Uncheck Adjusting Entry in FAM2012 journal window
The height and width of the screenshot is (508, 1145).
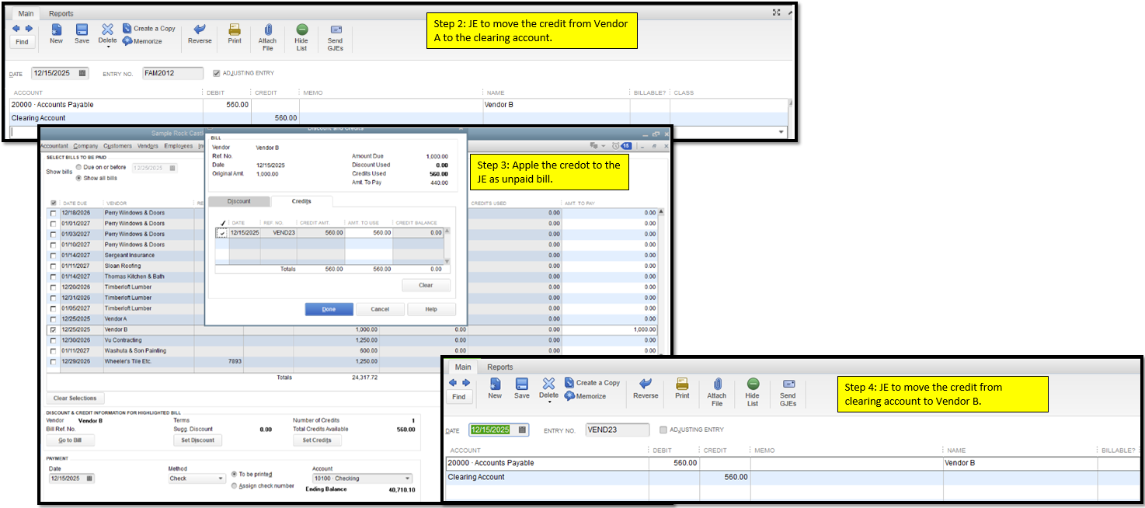click(217, 73)
